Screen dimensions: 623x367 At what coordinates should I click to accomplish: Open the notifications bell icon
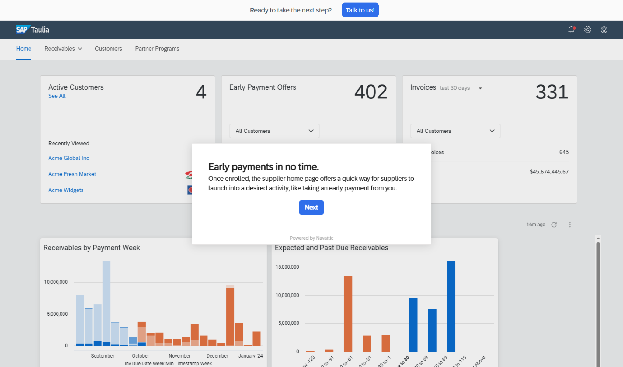tap(571, 29)
